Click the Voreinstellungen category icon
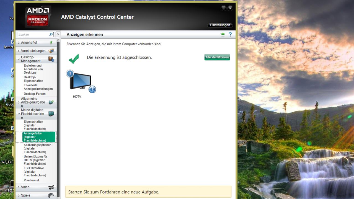The height and width of the screenshot is (199, 354). 51,51
